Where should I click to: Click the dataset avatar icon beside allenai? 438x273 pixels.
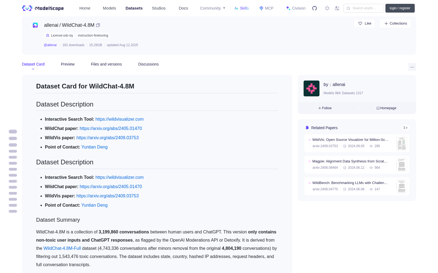pyautogui.click(x=35, y=25)
